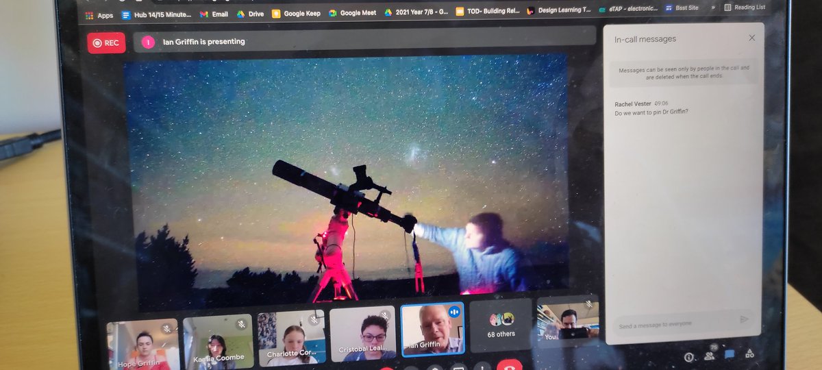Open the eTAP - electronic bookmark

pos(627,10)
